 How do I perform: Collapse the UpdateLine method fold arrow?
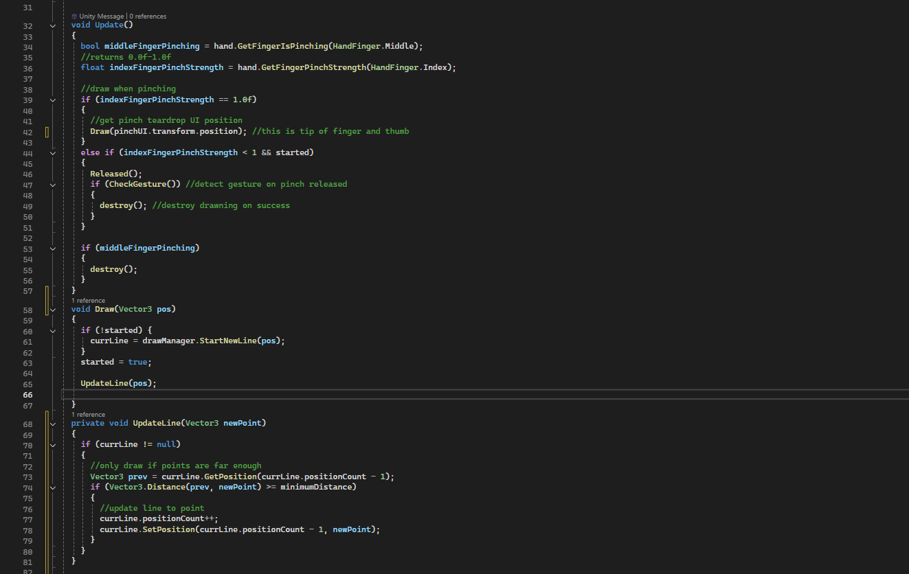(x=53, y=424)
